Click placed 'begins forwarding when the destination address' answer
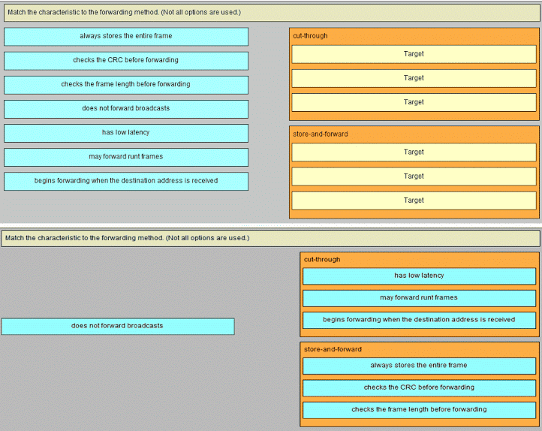Viewport: 542px width, 431px height. tap(419, 320)
